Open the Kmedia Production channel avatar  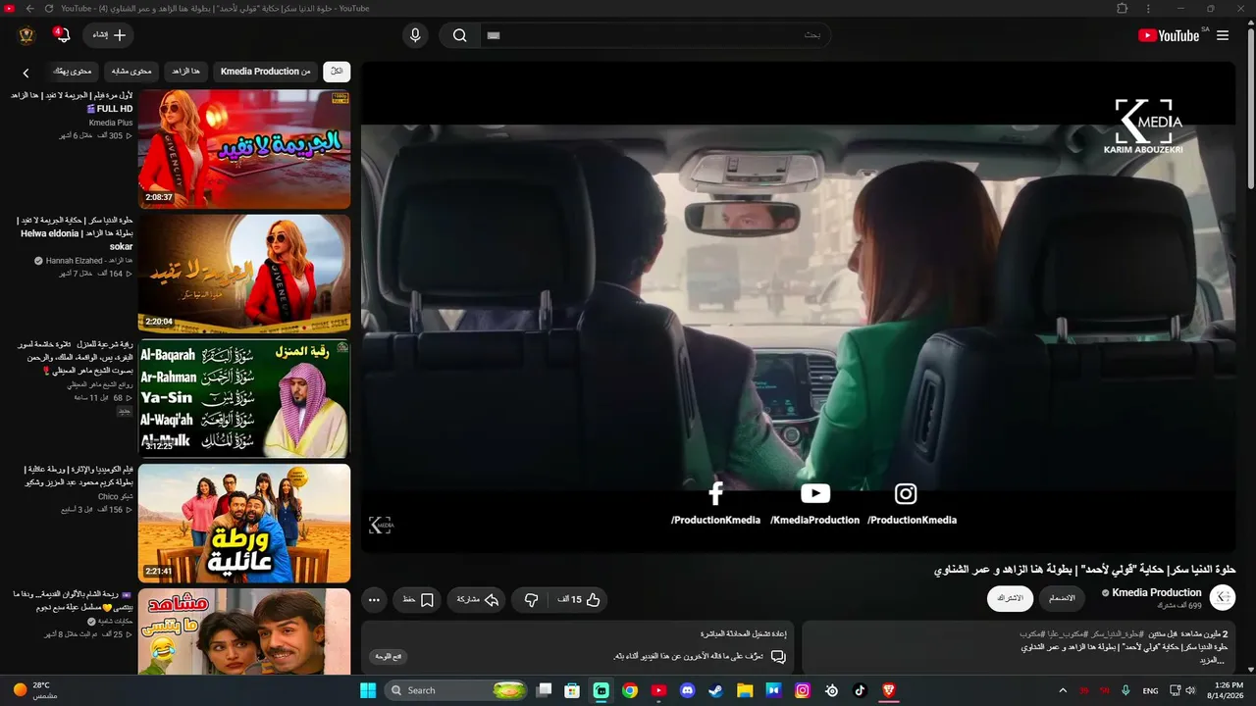(x=1223, y=598)
